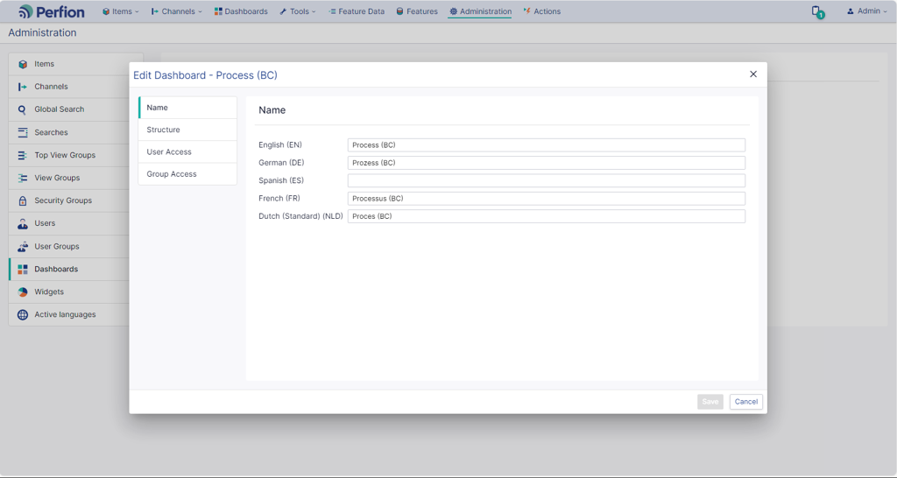This screenshot has height=478, width=897.
Task: Open Users in the sidebar
Action: (70, 223)
